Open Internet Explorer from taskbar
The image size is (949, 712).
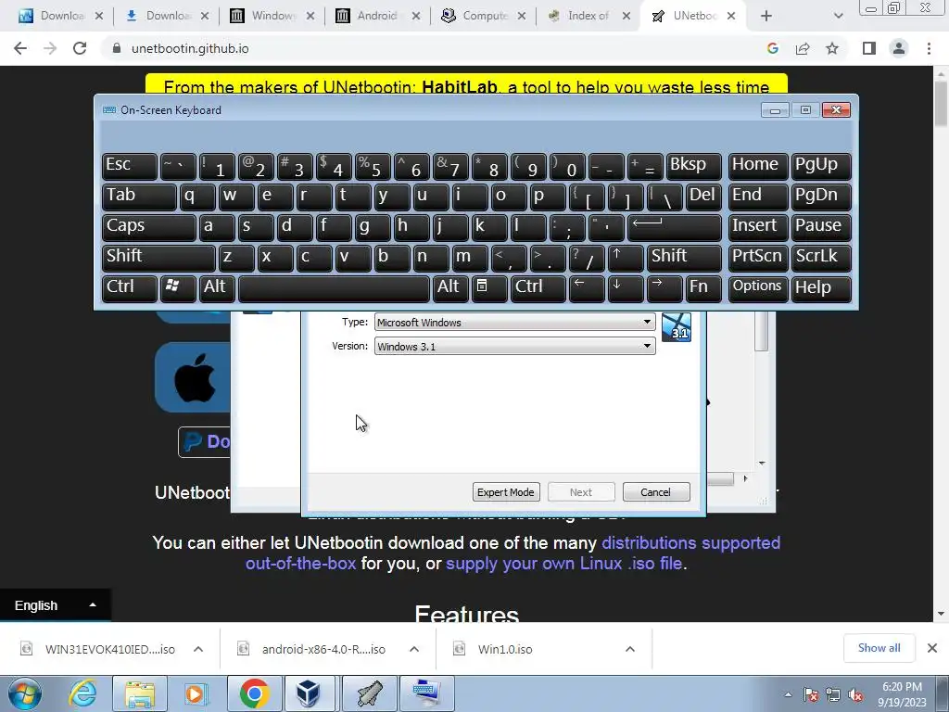pos(82,693)
